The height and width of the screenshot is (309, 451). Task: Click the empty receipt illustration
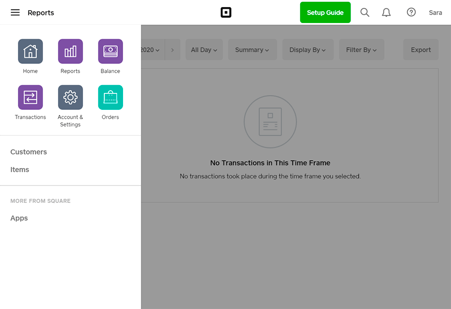point(270,122)
